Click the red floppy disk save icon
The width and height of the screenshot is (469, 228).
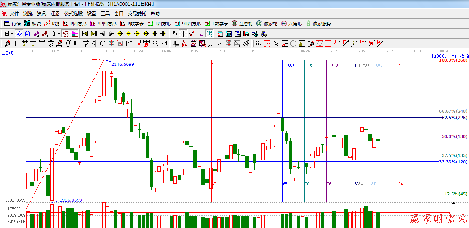tap(246, 34)
